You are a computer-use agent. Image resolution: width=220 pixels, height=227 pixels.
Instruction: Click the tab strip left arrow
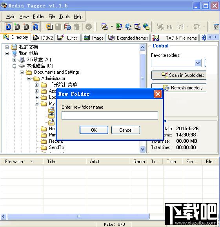[210, 37]
